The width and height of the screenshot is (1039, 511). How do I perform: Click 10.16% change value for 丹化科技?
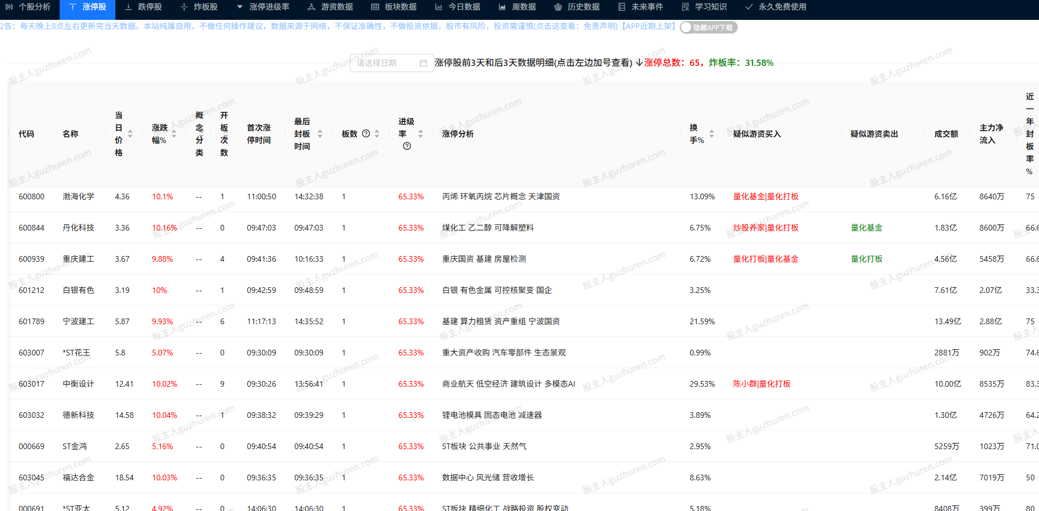[164, 228]
